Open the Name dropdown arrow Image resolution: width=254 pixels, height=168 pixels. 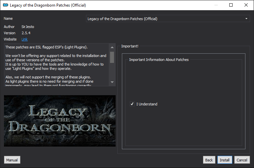(246, 19)
